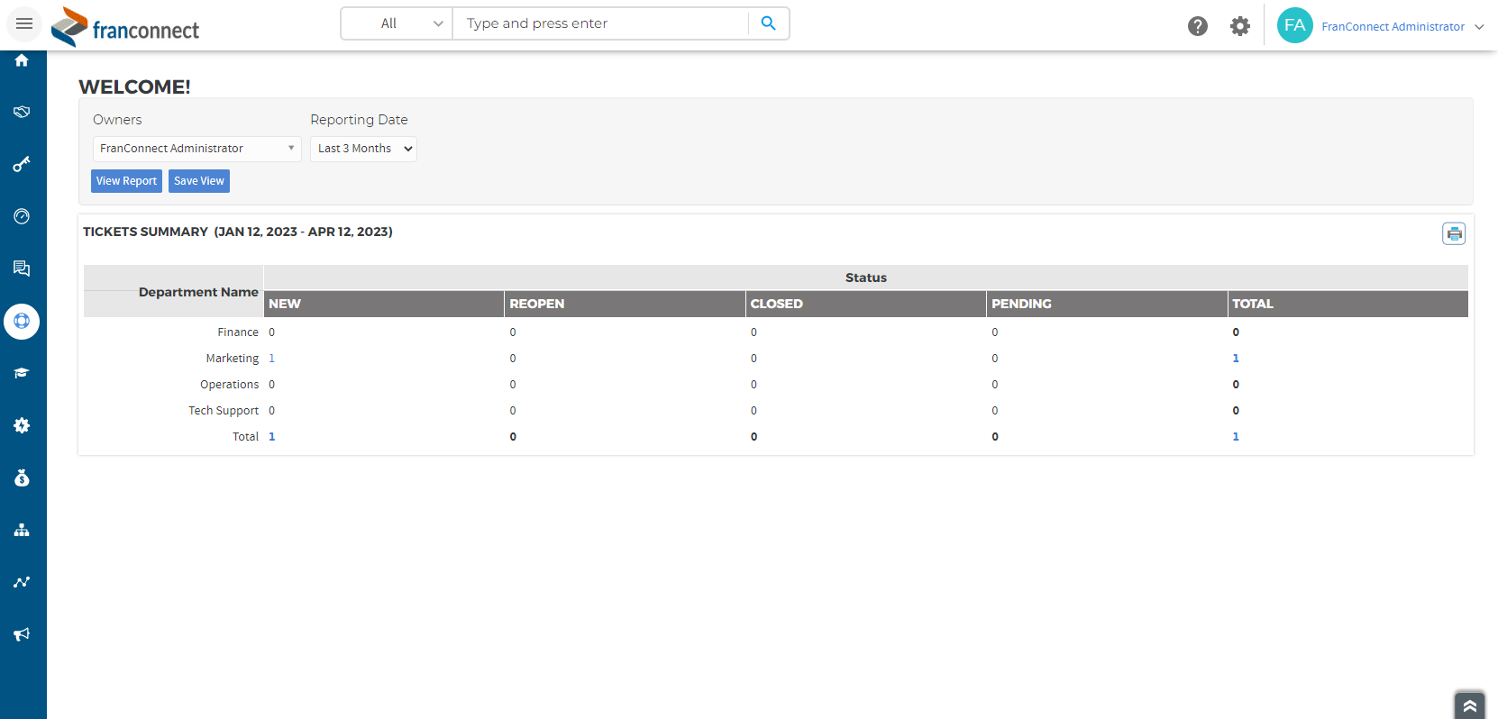Open the graduation cap training icon

(x=22, y=373)
